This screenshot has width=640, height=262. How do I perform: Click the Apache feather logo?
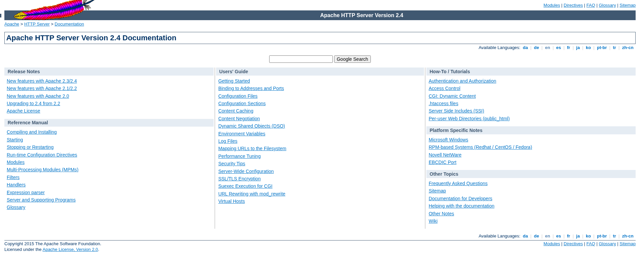point(54,10)
